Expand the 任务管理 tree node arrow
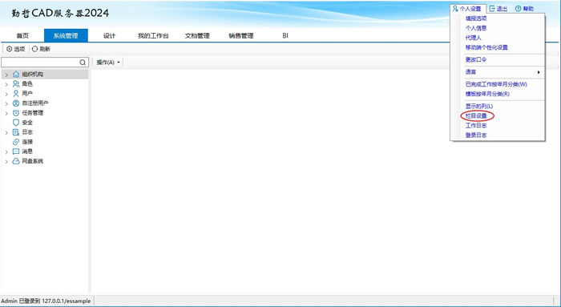Image resolution: width=561 pixels, height=307 pixels. [6, 113]
